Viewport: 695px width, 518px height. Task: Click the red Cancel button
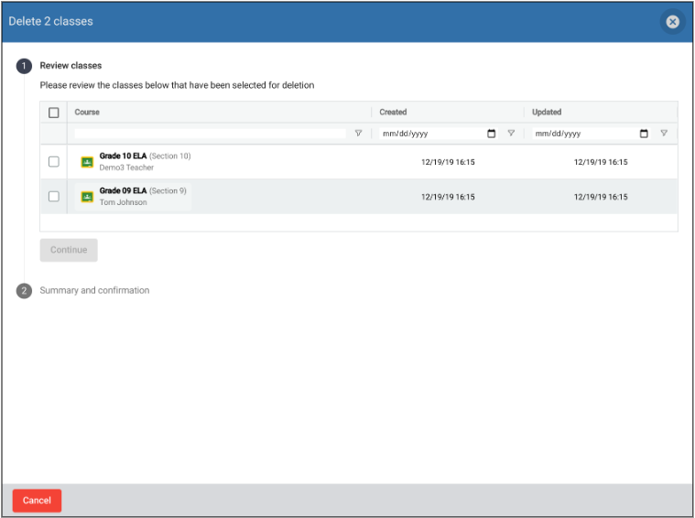37,501
